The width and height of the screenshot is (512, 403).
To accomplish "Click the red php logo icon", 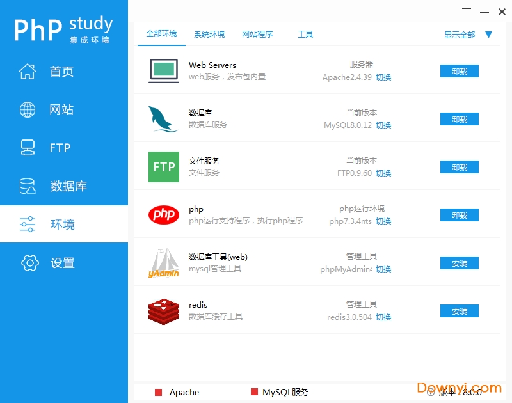I will [164, 214].
